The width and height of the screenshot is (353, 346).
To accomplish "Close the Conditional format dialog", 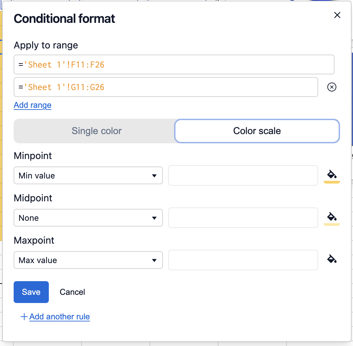I will pos(337,15).
